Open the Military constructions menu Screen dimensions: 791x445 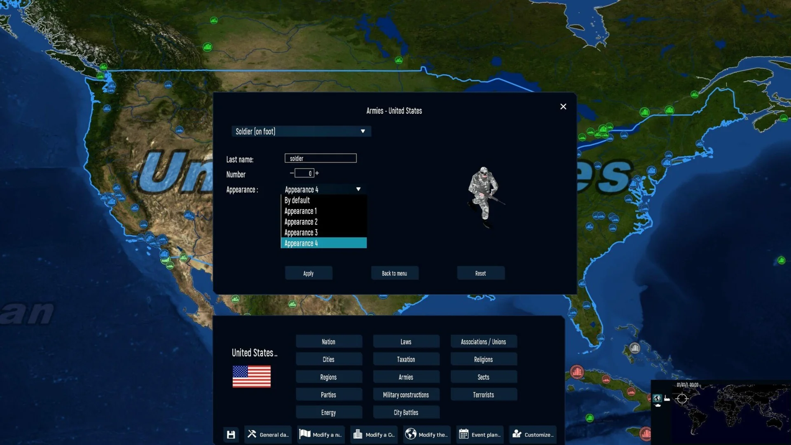click(x=406, y=395)
